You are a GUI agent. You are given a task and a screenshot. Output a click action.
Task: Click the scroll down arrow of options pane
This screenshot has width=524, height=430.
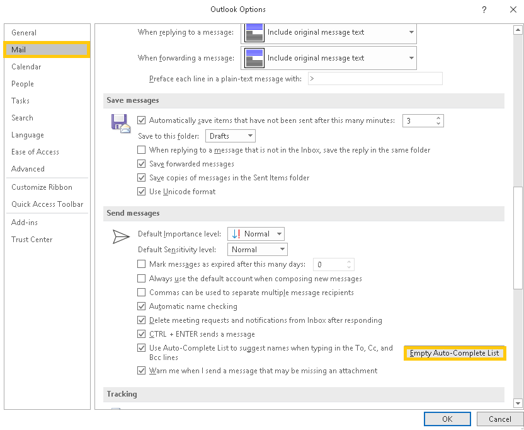click(518, 404)
